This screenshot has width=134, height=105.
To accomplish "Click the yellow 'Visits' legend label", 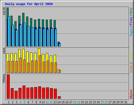I will (x=131, y=57).
